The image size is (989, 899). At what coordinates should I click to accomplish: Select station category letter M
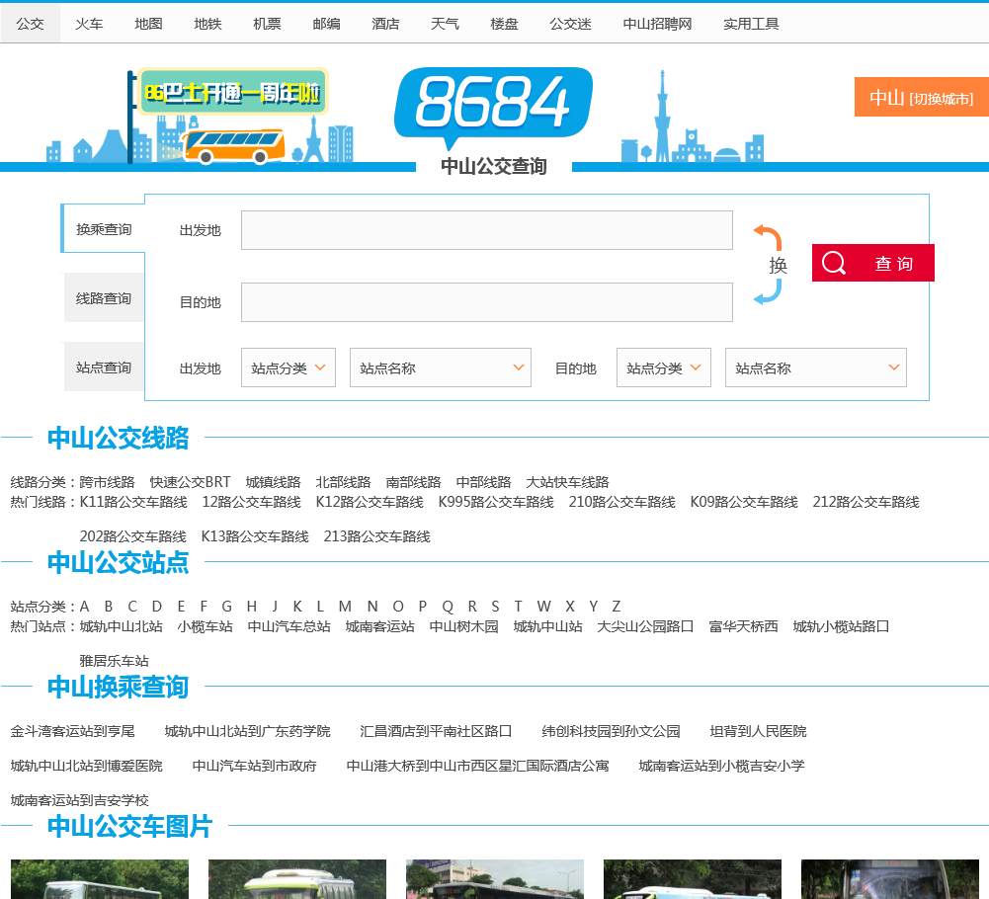(x=345, y=607)
